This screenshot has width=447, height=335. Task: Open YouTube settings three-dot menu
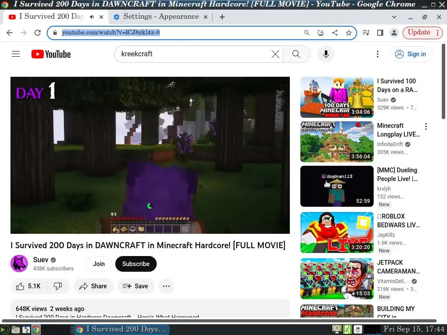click(378, 54)
